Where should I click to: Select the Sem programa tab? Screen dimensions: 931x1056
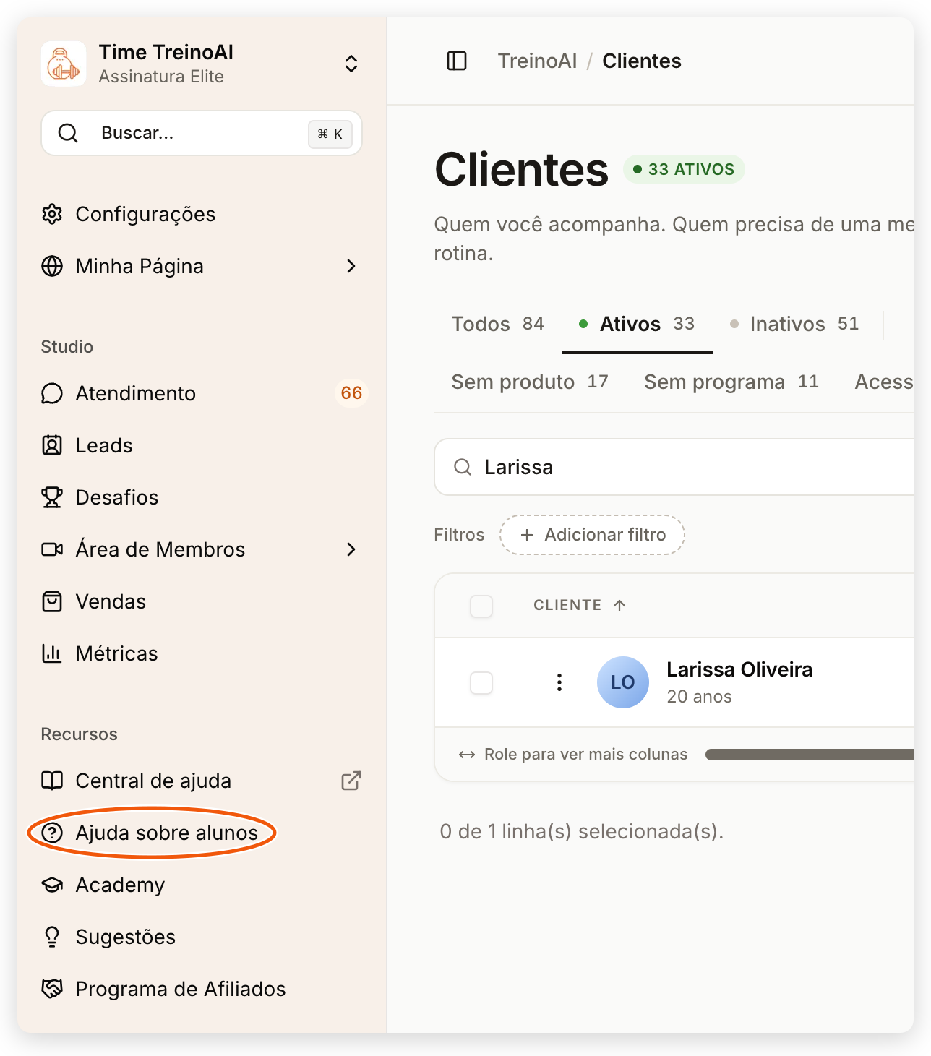point(731,382)
